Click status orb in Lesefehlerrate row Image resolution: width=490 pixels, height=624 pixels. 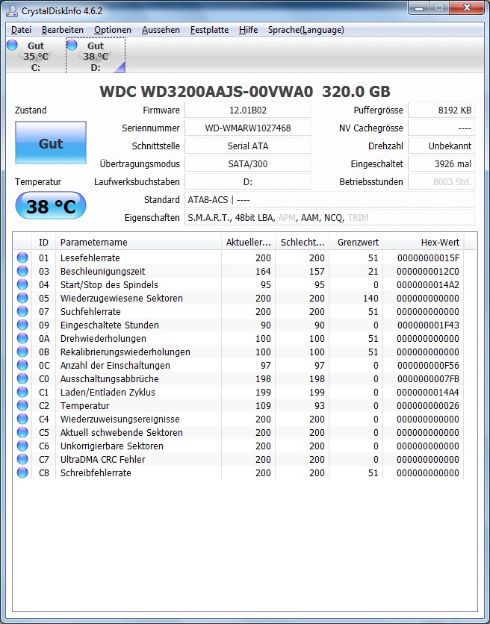(x=22, y=258)
